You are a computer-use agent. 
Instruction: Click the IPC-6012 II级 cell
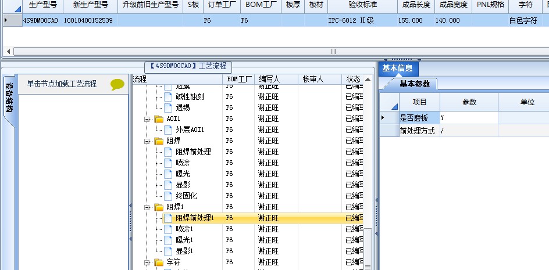(362, 20)
